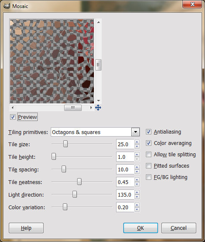This screenshot has width=205, height=242.
Task: Click the Tile size value field
Action: (x=125, y=144)
